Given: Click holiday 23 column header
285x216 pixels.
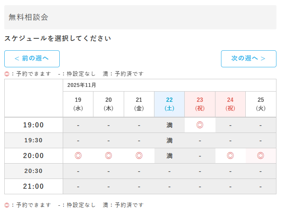Looking at the screenshot, I should click(200, 104).
